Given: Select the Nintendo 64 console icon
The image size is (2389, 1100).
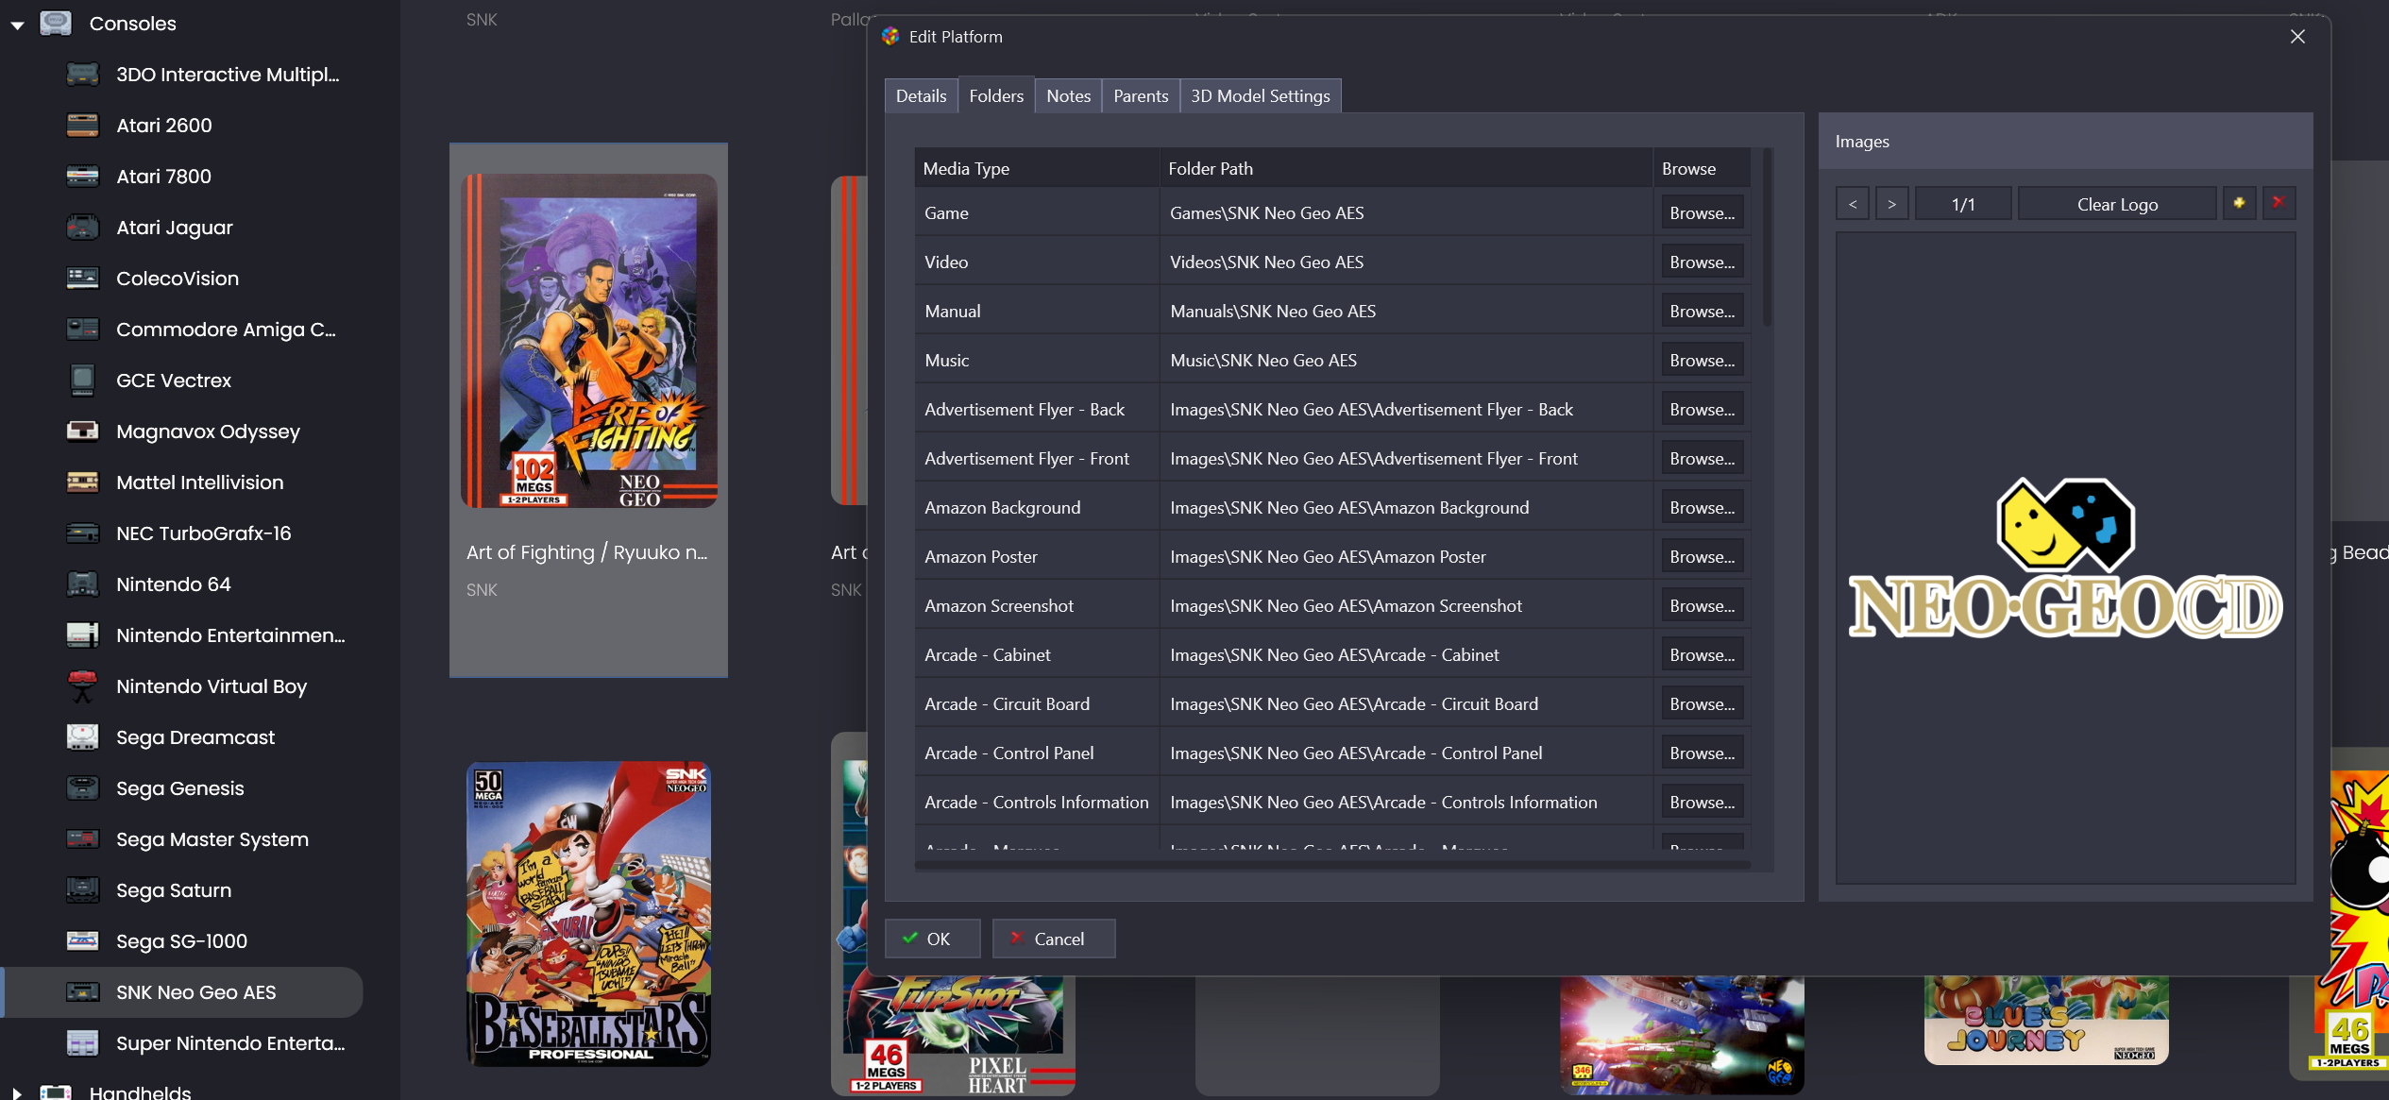Looking at the screenshot, I should click(x=82, y=584).
